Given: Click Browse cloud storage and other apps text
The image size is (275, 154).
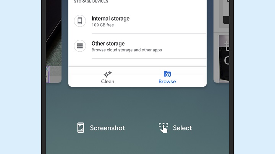Looking at the screenshot, I should coord(127,50).
